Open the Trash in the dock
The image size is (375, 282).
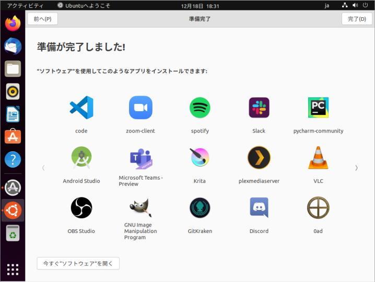tap(13, 233)
